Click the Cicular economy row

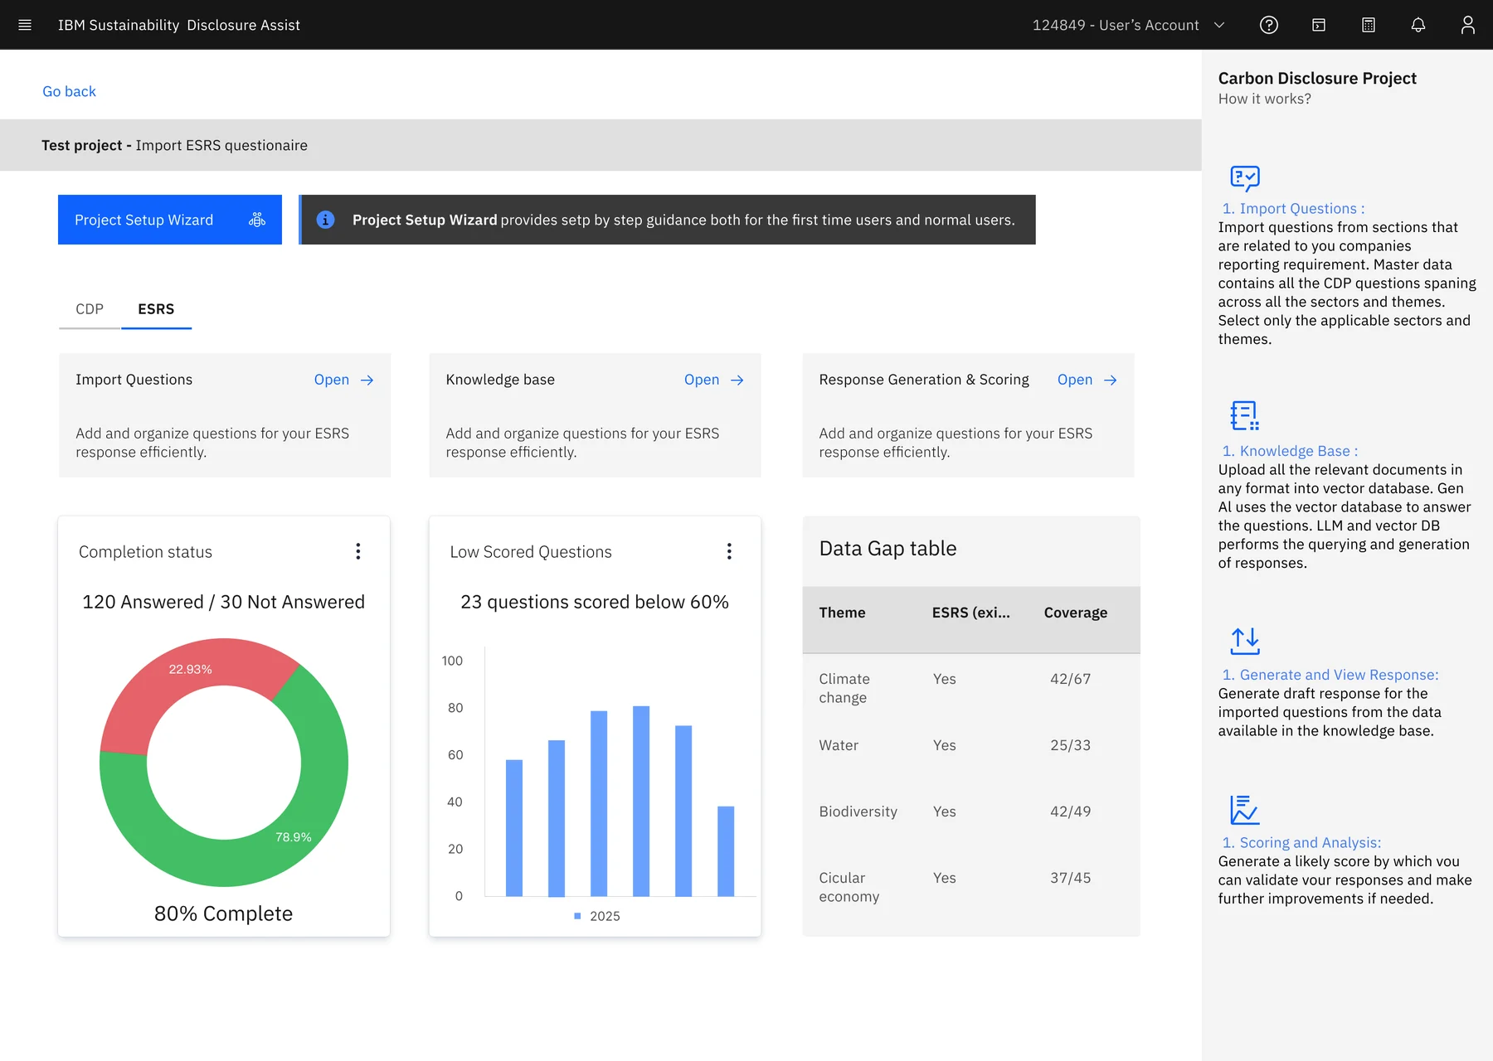point(971,887)
